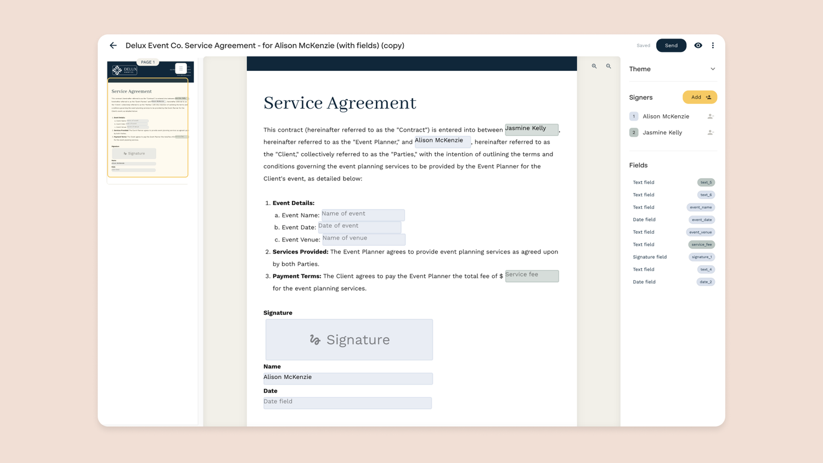
Task: Open the three-dot options menu in the top bar
Action: 713,46
